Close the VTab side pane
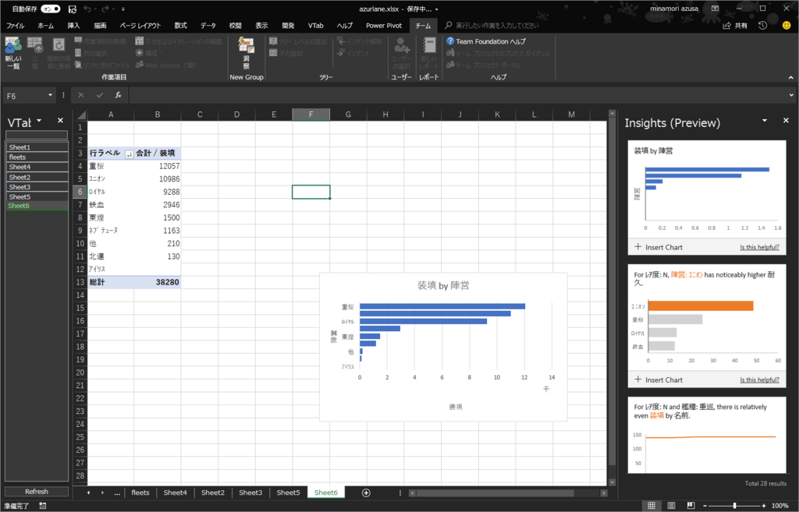The height and width of the screenshot is (512, 799). coord(60,121)
